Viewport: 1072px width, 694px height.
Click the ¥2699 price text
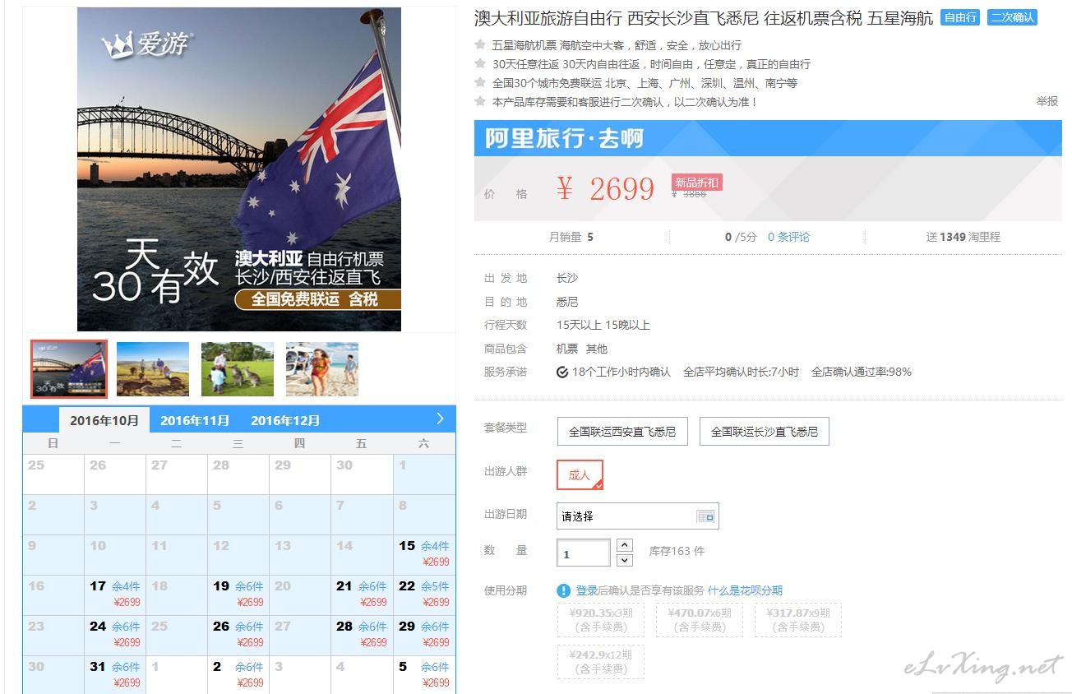coord(605,189)
